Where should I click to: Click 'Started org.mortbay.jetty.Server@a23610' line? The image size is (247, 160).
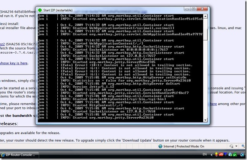tap(96, 118)
